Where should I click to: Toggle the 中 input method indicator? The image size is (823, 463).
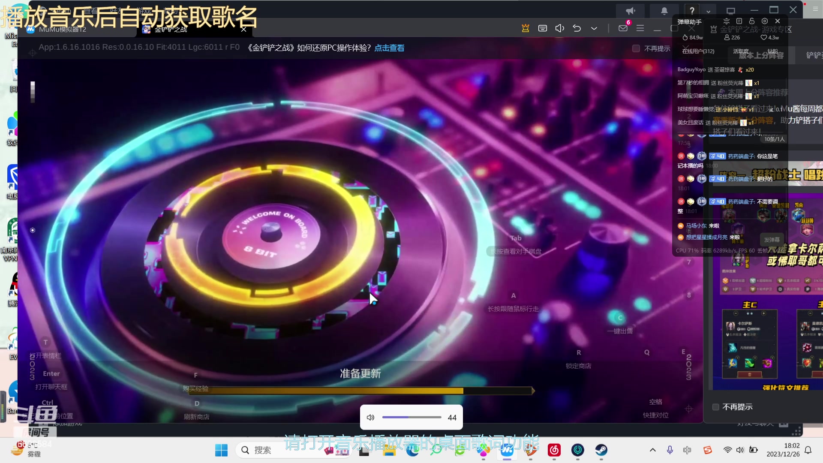click(687, 450)
